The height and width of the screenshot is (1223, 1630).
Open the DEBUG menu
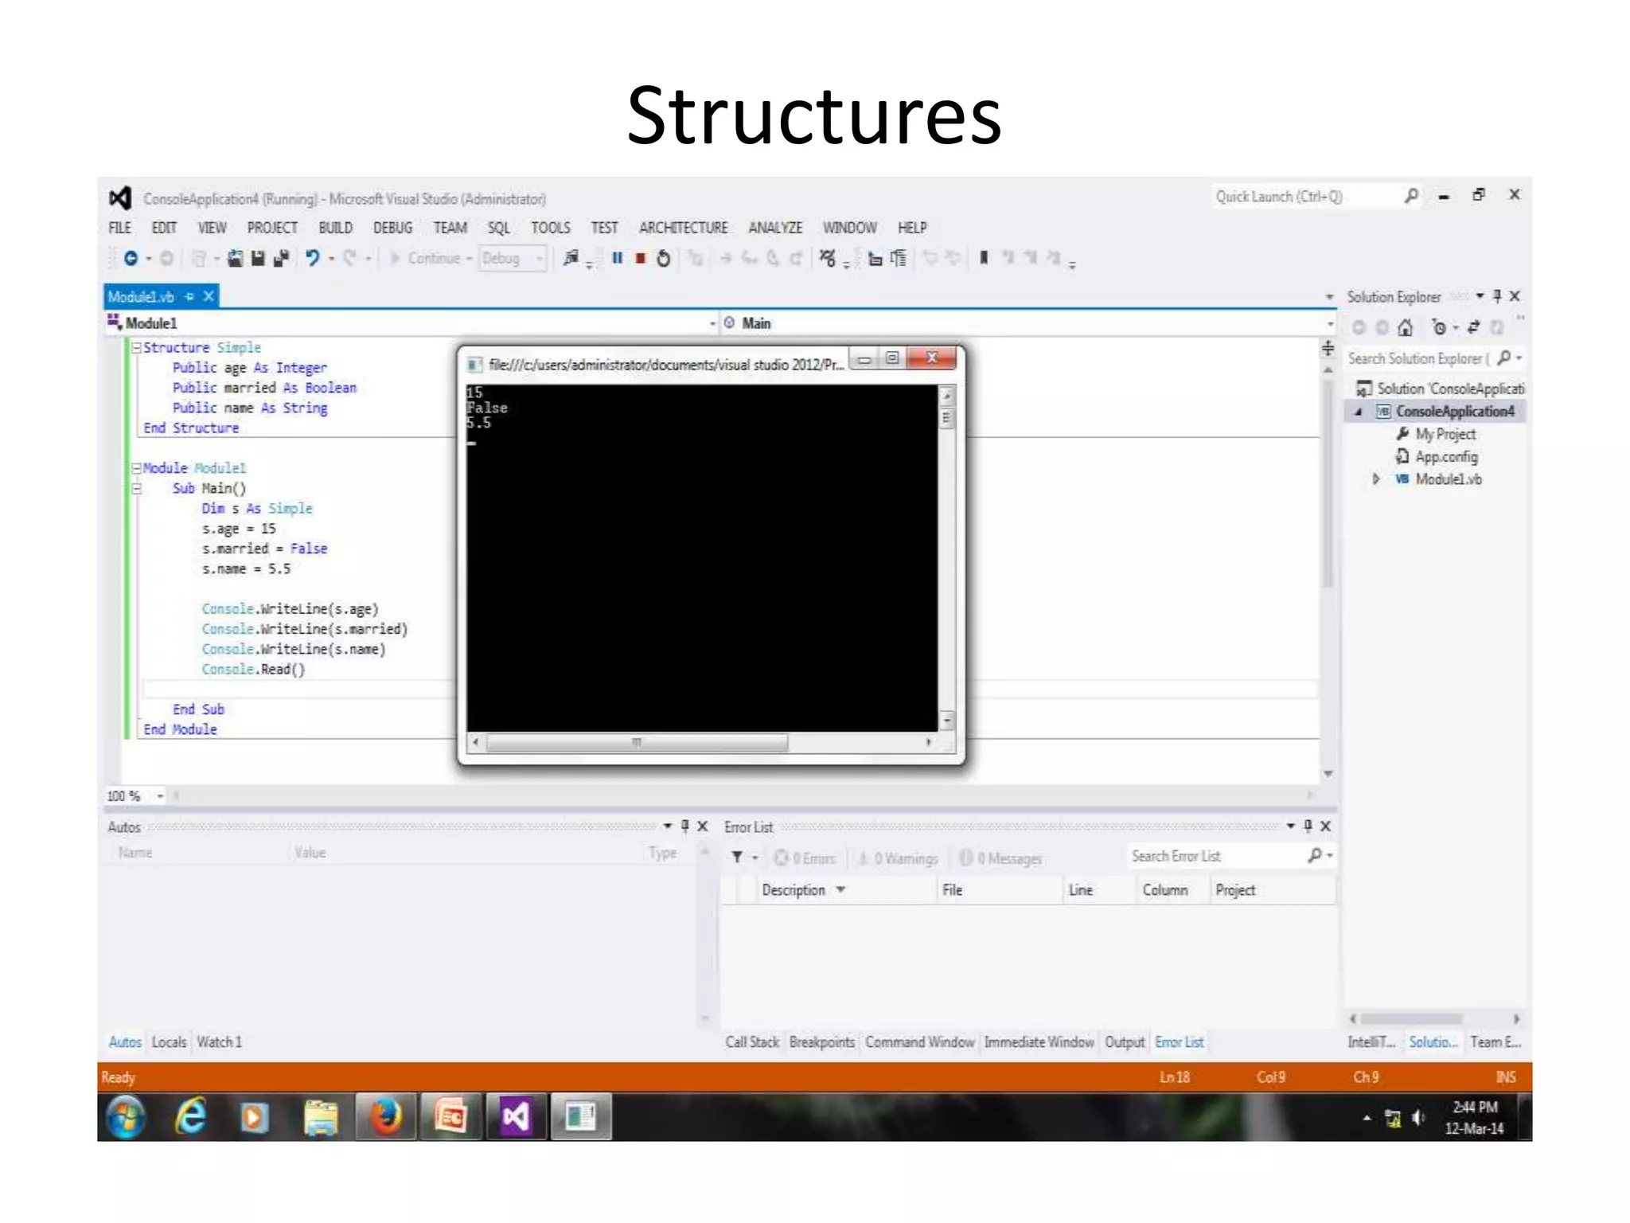click(x=392, y=228)
